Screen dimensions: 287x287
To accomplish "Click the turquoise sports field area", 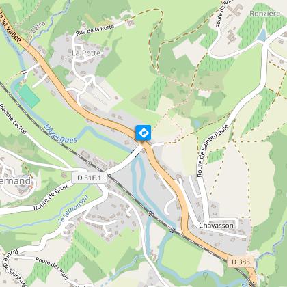I will click(x=29, y=96).
